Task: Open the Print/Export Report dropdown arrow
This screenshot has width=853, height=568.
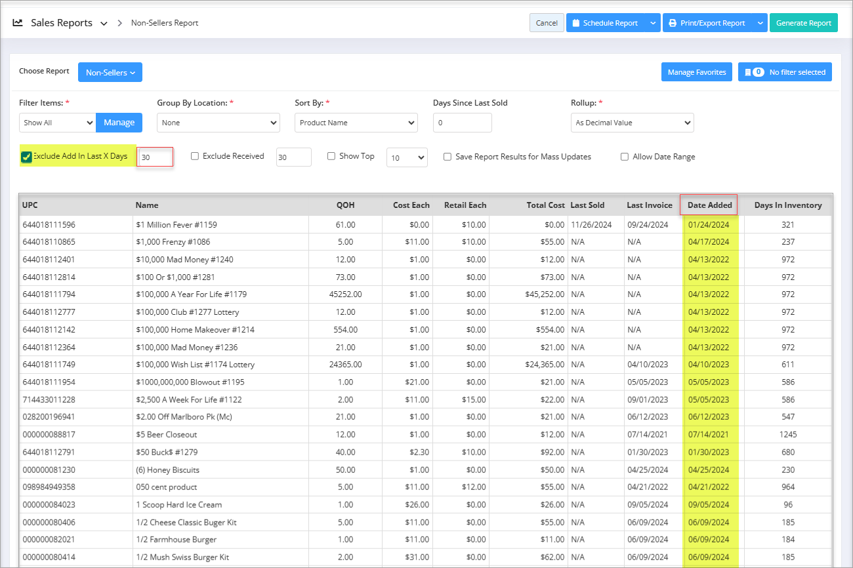Action: 760,23
